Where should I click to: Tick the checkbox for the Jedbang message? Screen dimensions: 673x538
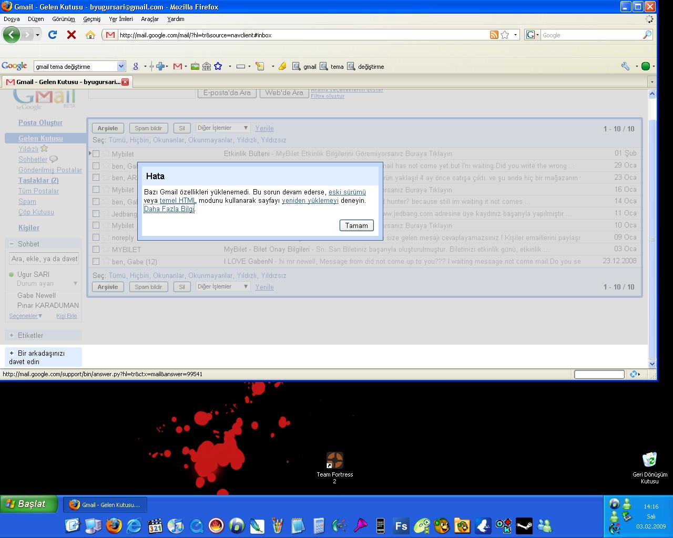click(96, 214)
